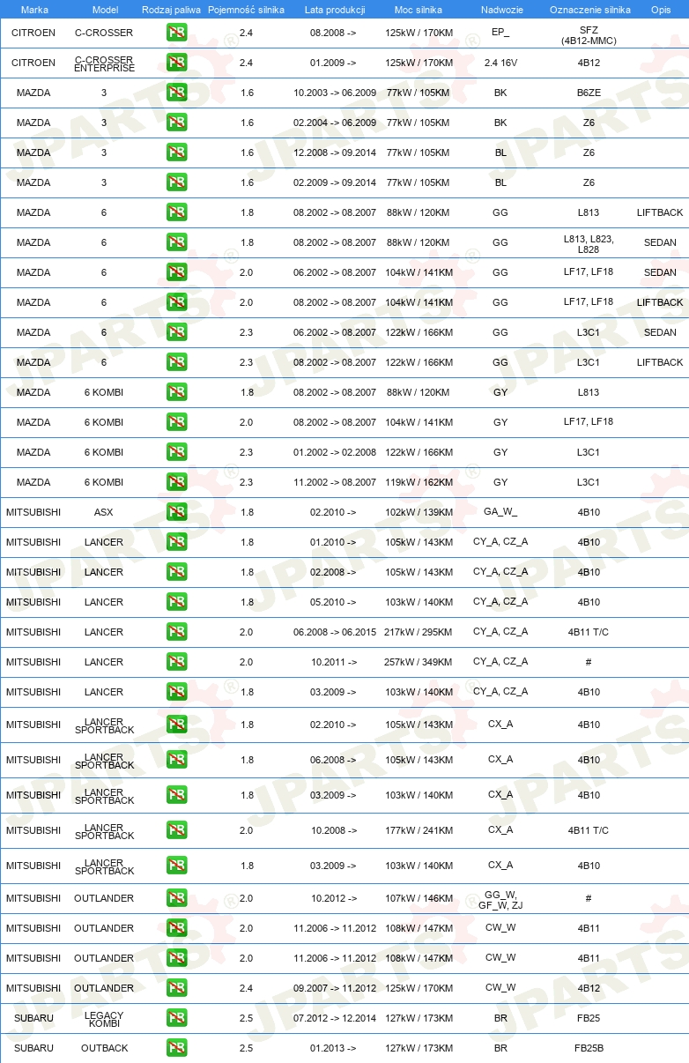Click the 'ASX' model cell
This screenshot has width=689, height=1063.
tap(104, 513)
